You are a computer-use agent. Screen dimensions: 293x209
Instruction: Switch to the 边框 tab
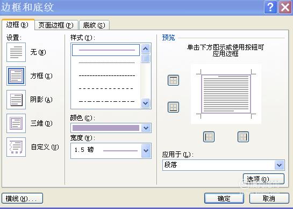tap(18, 25)
